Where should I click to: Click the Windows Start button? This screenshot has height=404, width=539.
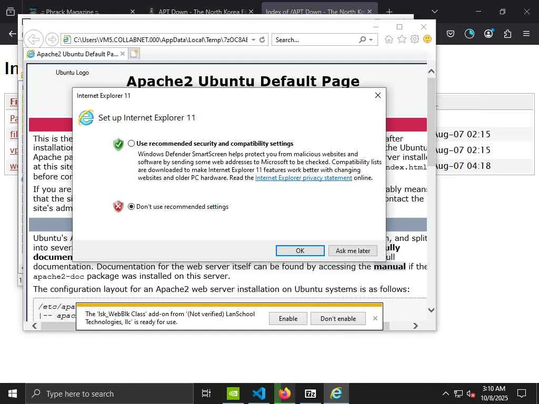coord(13,393)
